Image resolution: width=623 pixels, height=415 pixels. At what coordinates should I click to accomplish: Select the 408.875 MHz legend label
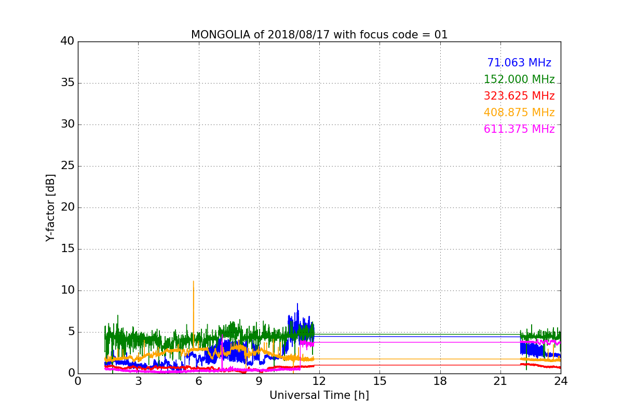coord(519,113)
